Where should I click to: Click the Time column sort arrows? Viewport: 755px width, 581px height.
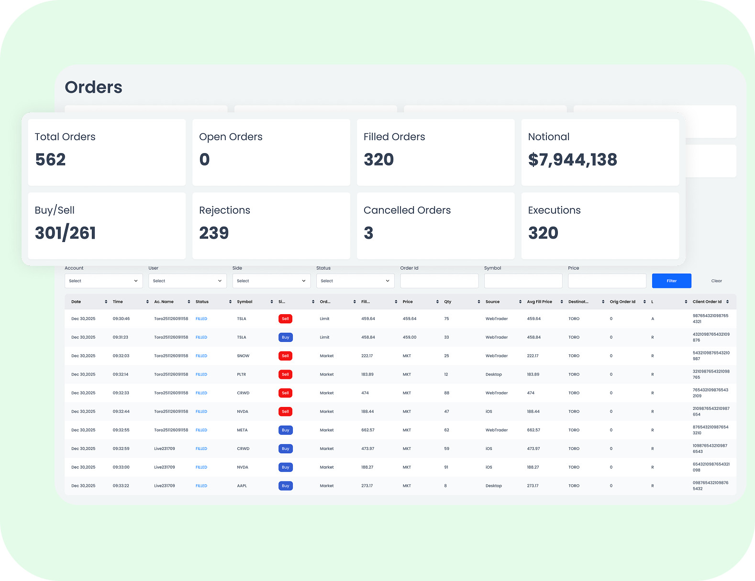[147, 302]
